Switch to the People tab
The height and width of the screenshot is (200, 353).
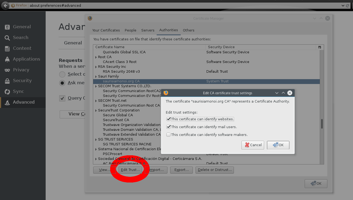click(130, 30)
